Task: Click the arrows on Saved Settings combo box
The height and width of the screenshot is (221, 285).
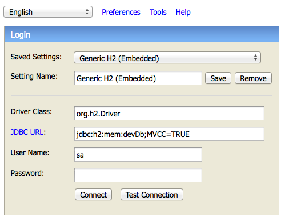Action: point(255,58)
